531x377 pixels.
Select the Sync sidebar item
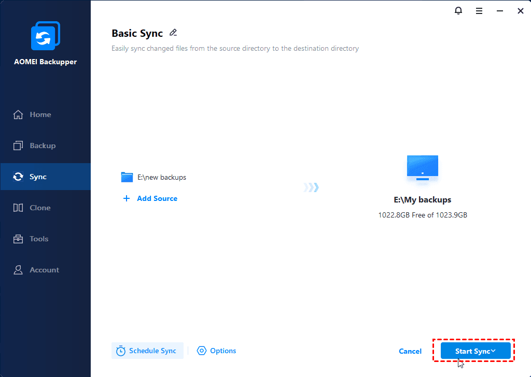pos(38,177)
